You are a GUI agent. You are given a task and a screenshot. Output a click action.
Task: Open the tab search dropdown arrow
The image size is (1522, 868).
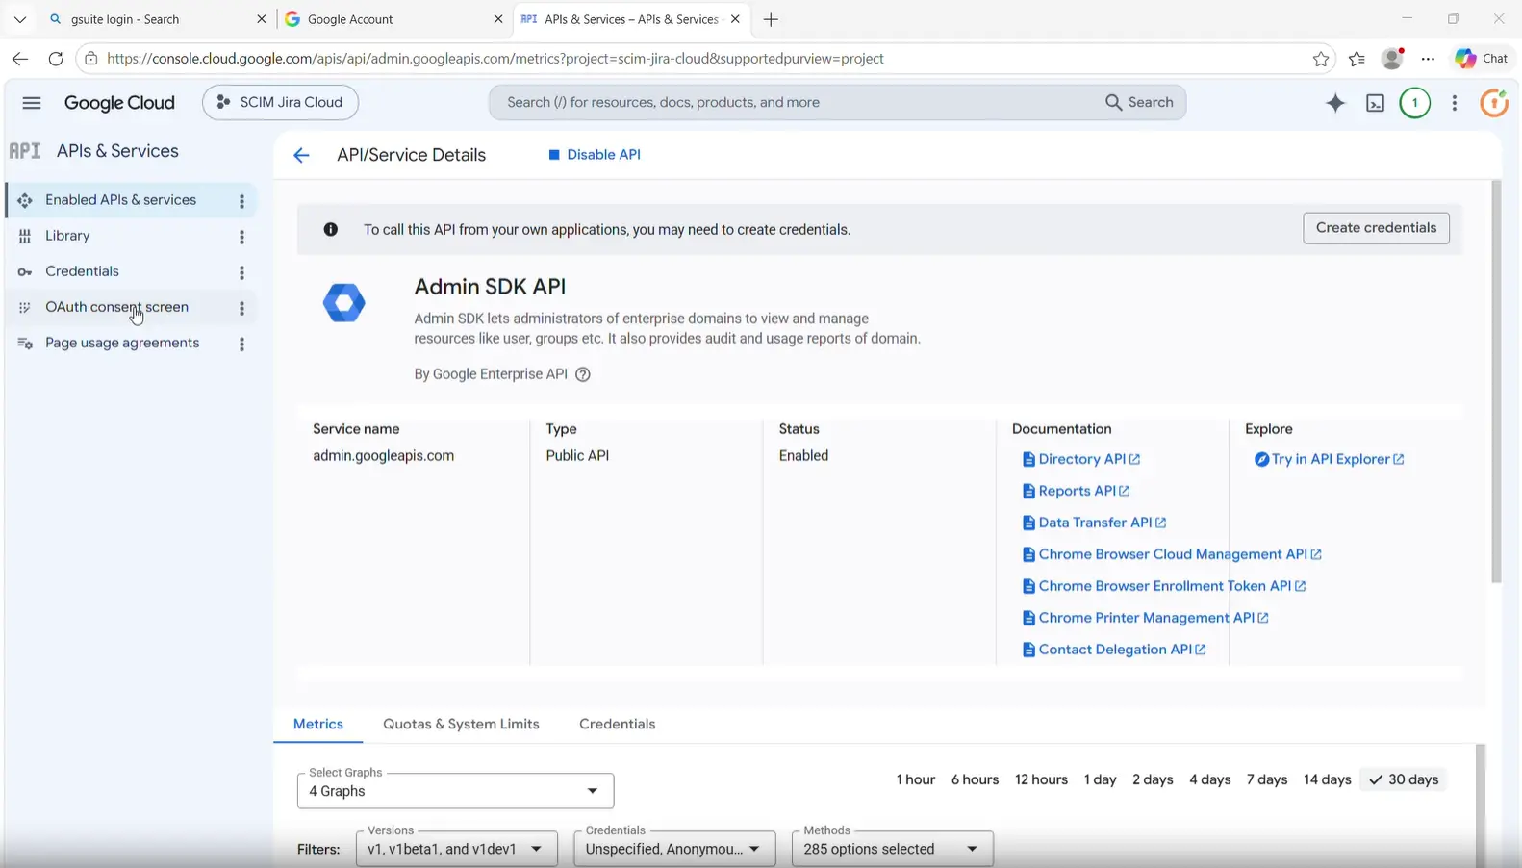(20, 19)
